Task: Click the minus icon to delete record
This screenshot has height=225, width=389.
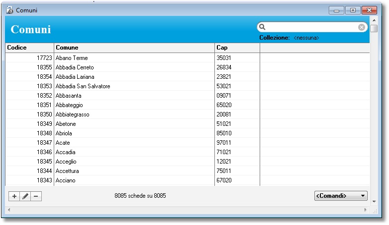Action: [36, 196]
